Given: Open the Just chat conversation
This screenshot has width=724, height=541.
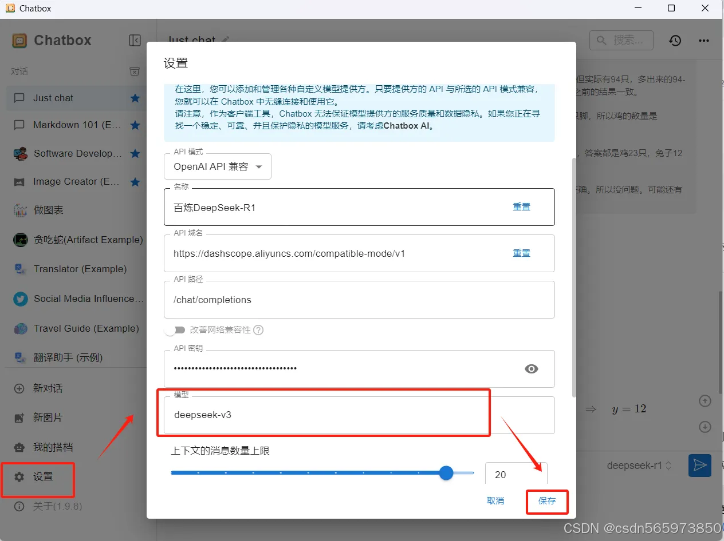Looking at the screenshot, I should pyautogui.click(x=77, y=98).
